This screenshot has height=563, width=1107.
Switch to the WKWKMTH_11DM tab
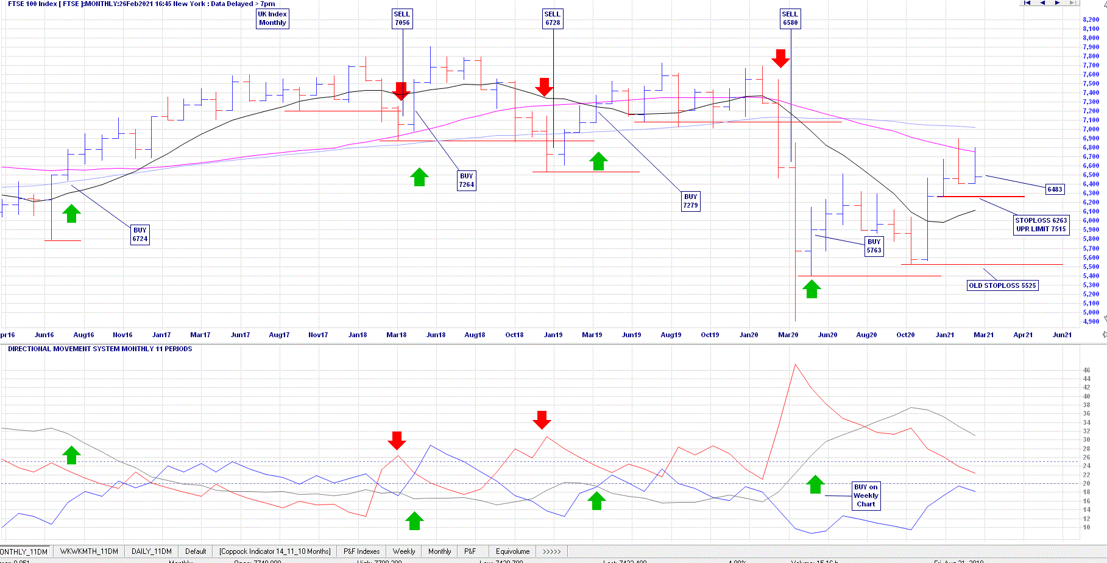point(89,551)
